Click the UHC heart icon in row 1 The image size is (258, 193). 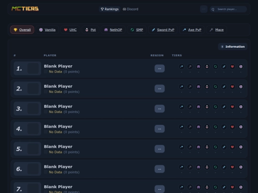(232, 67)
